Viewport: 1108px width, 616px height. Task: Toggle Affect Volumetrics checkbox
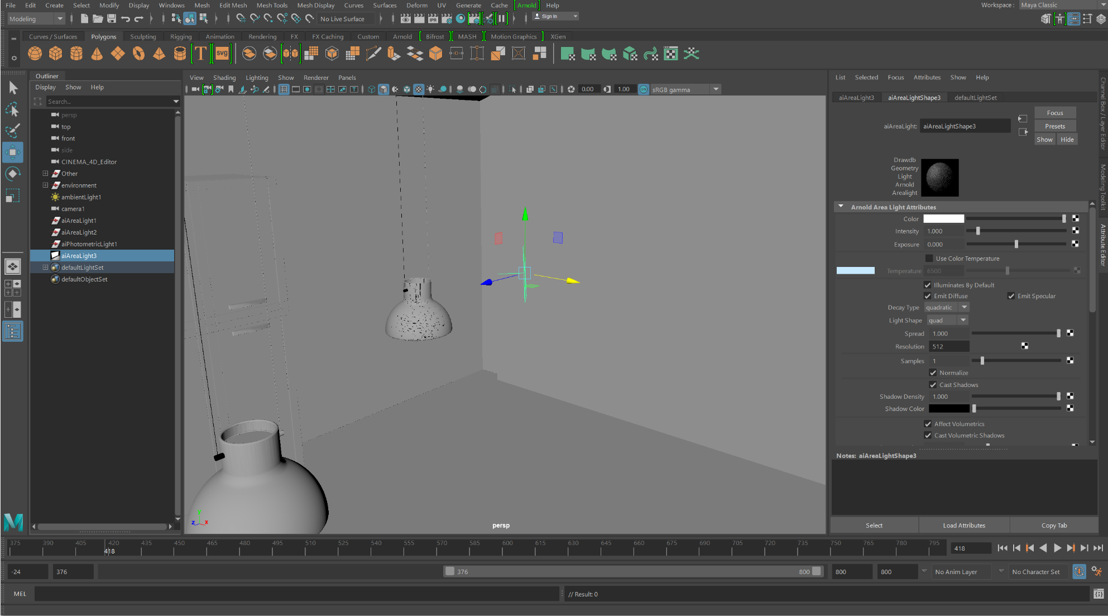(x=928, y=424)
